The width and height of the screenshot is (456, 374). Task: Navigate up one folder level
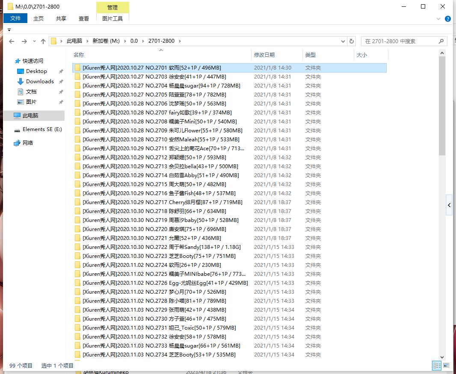click(43, 41)
